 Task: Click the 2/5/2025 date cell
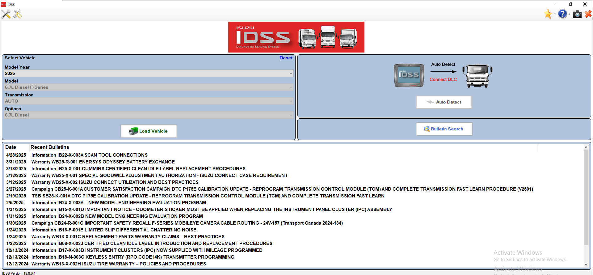coord(15,203)
